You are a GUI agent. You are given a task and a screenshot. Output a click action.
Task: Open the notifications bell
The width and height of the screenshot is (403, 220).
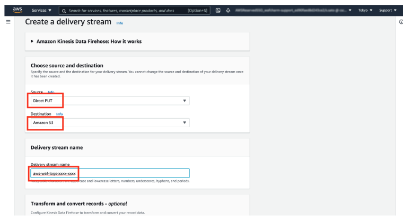click(227, 10)
